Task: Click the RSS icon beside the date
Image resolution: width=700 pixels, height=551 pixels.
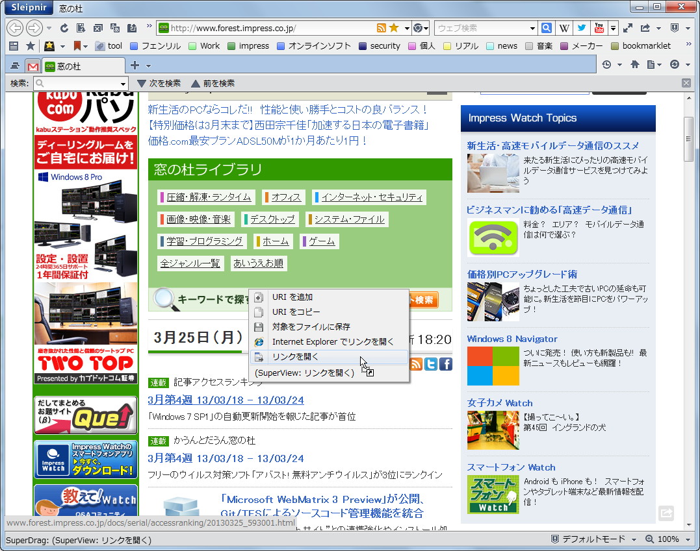Action: tap(415, 364)
